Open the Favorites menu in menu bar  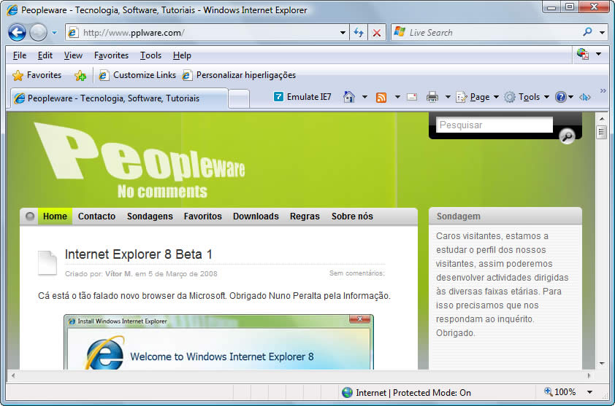pyautogui.click(x=111, y=55)
